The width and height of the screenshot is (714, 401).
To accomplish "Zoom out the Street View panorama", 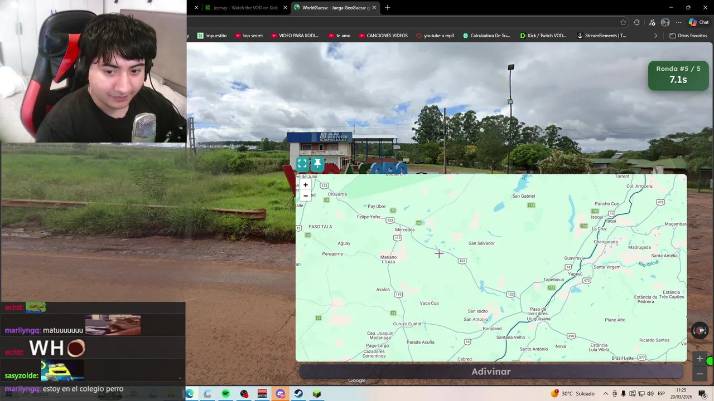I will 699,374.
